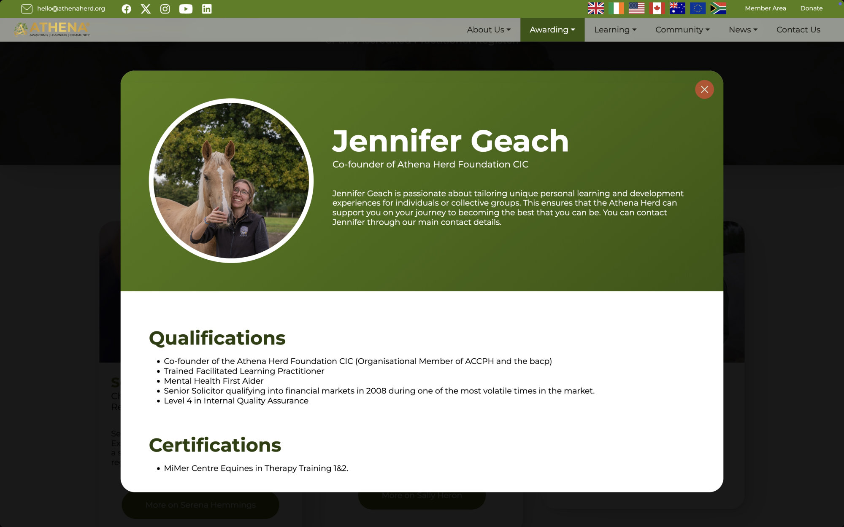The width and height of the screenshot is (844, 527).
Task: Click More on Serena Hemmings button
Action: click(x=200, y=505)
